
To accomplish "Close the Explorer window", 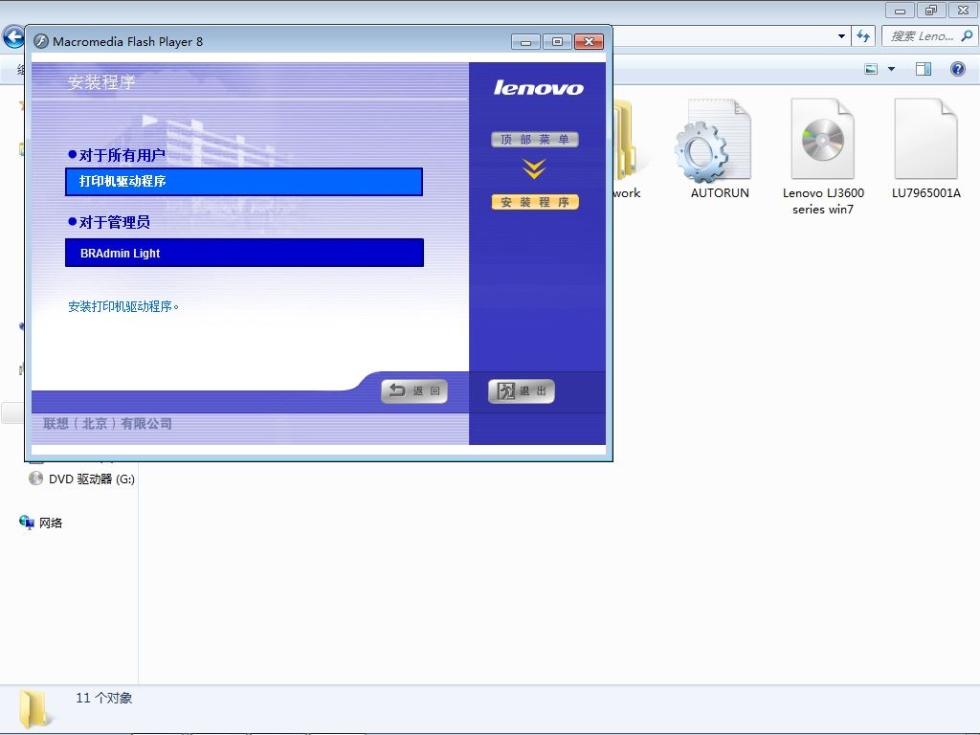I will pos(963,10).
